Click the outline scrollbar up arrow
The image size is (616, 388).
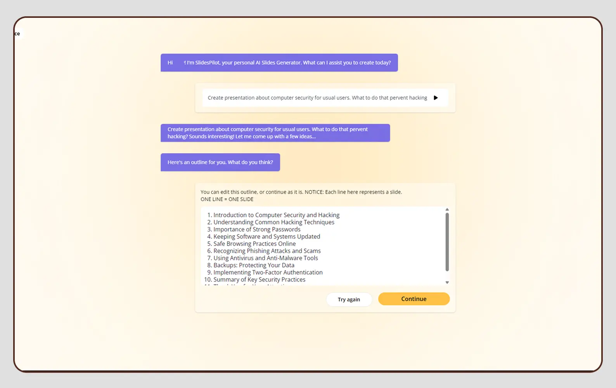coord(447,210)
